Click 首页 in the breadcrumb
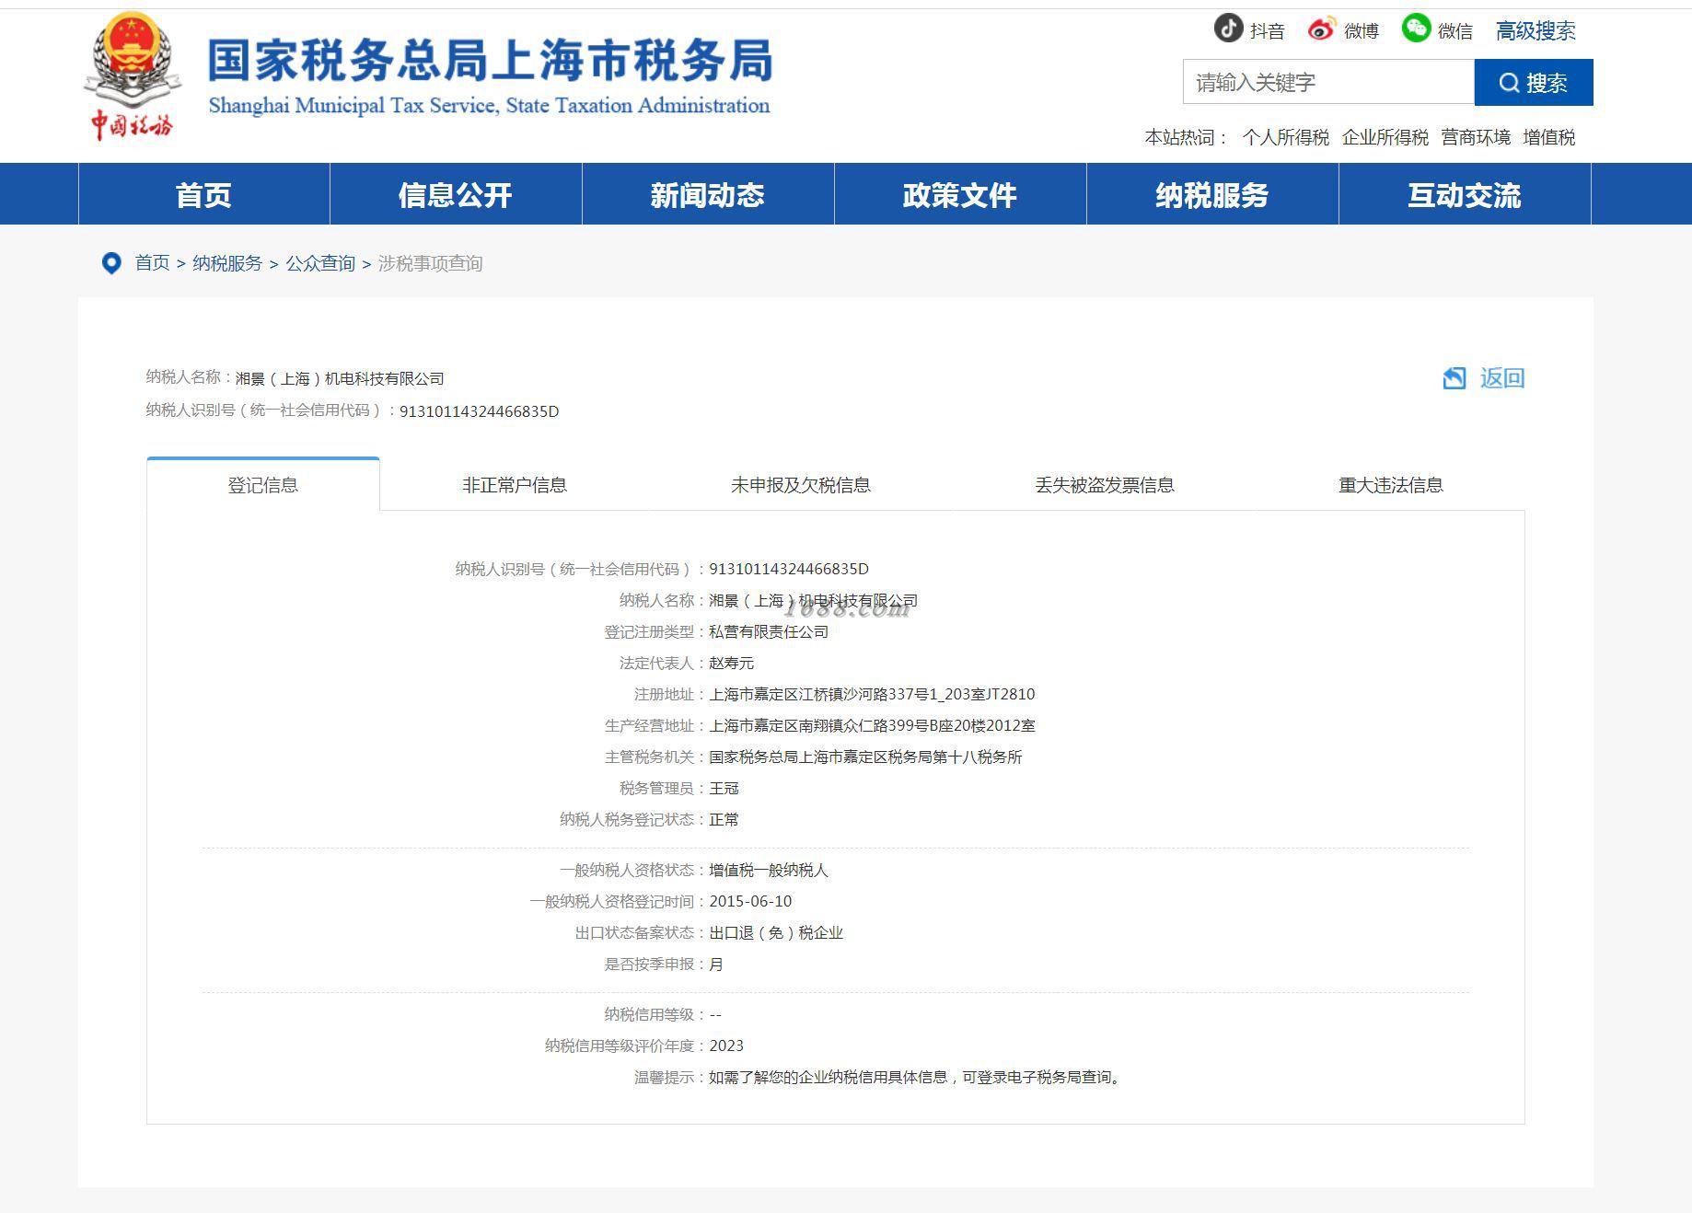Screen dimensions: 1692x1213 coord(152,263)
